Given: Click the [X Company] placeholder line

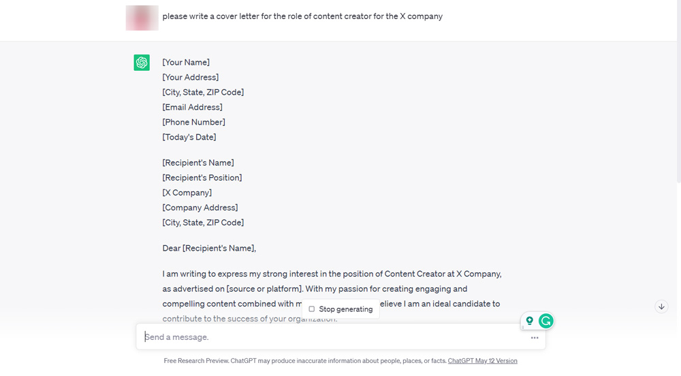Looking at the screenshot, I should click(187, 193).
